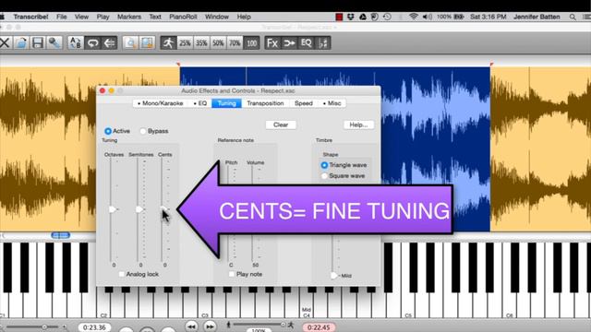
Task: Click the running man speed icon
Action: coord(168,43)
